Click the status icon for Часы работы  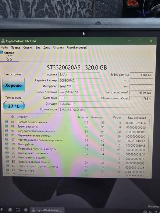[x=7, y=144]
